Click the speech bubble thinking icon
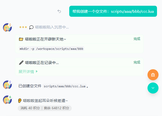The height and width of the screenshot is (116, 162). coord(31,27)
